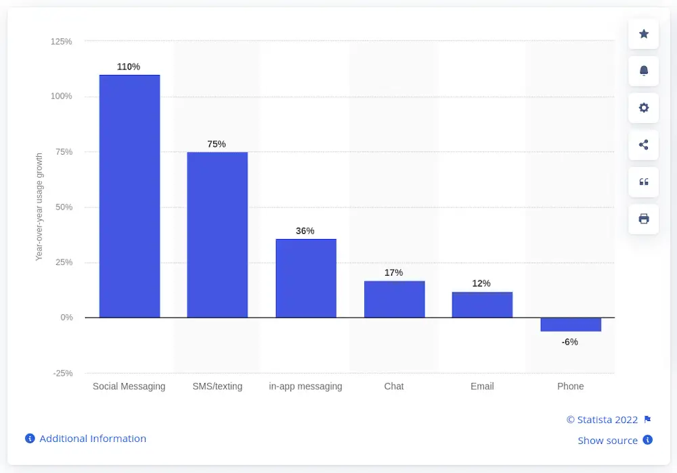
Task: Click the print icon
Action: tap(643, 219)
